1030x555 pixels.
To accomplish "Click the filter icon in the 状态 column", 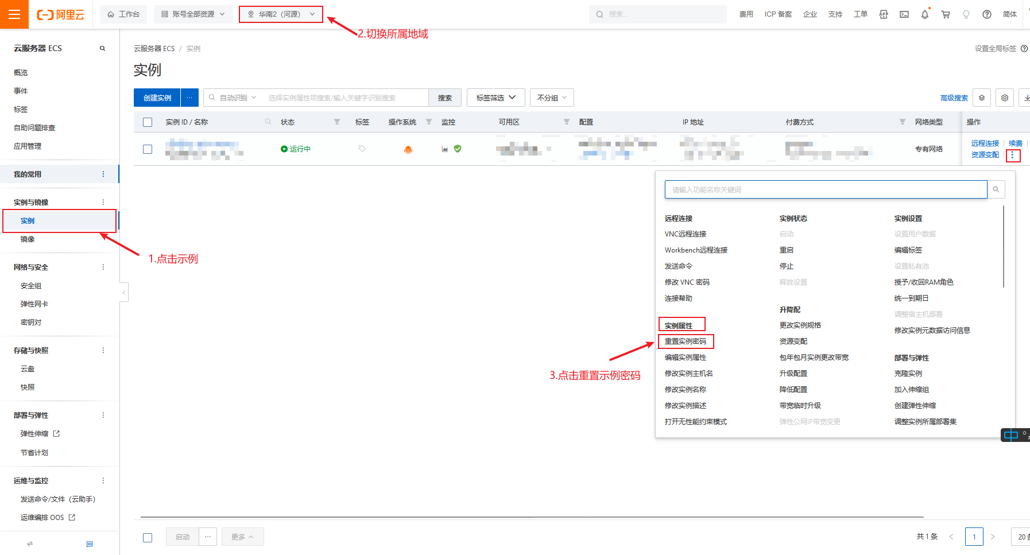I will (337, 122).
